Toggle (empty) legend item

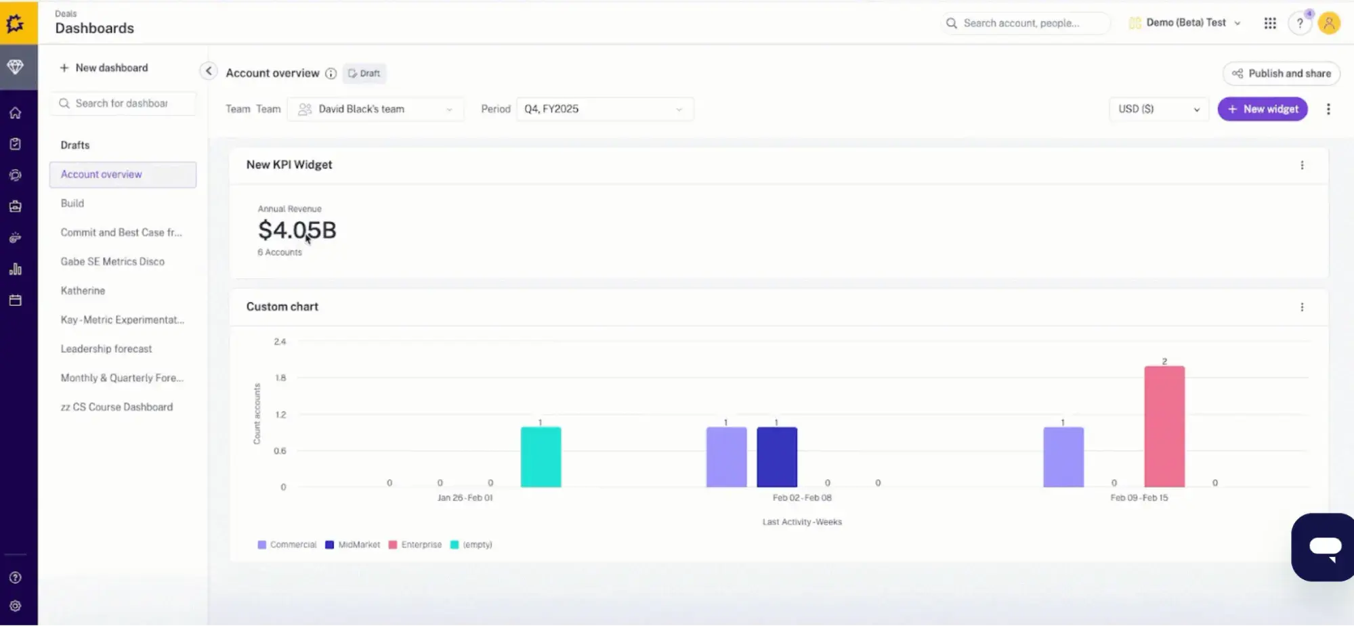tap(471, 545)
